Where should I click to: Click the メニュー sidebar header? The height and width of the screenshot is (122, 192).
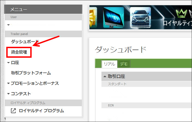pyautogui.click(x=19, y=10)
